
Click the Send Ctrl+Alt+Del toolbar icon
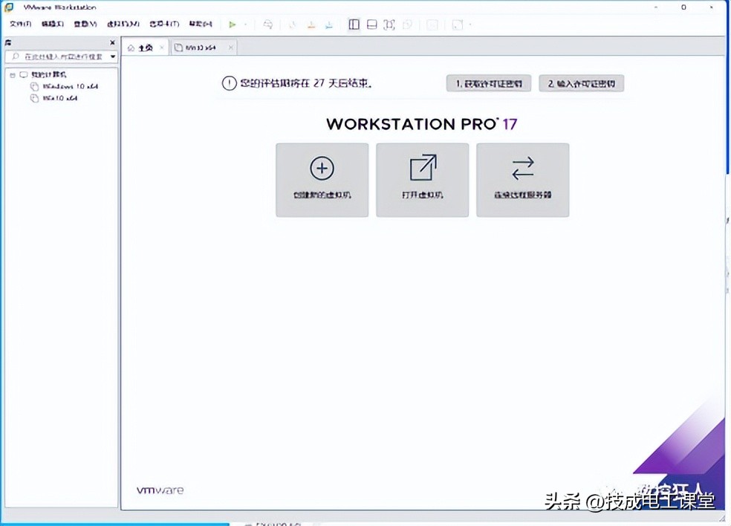click(268, 25)
